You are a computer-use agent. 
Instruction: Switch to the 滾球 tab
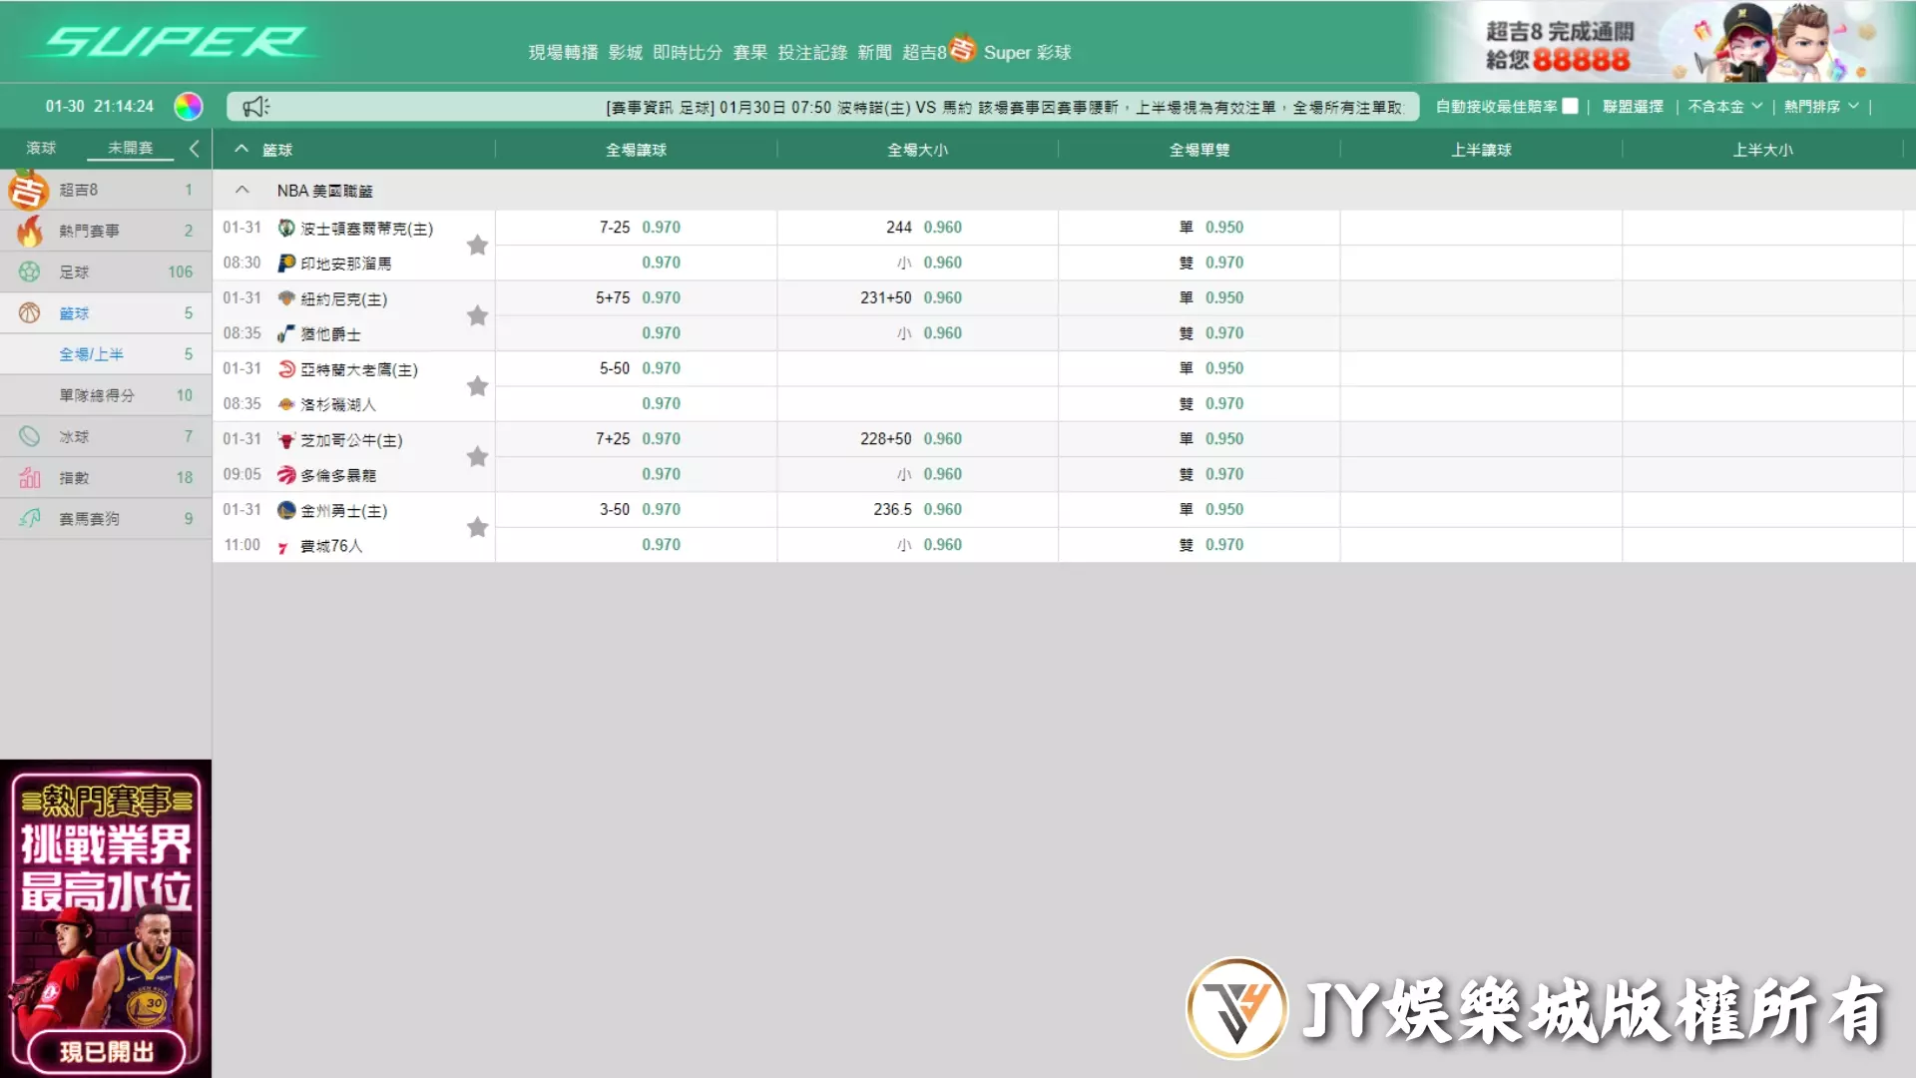click(x=41, y=148)
